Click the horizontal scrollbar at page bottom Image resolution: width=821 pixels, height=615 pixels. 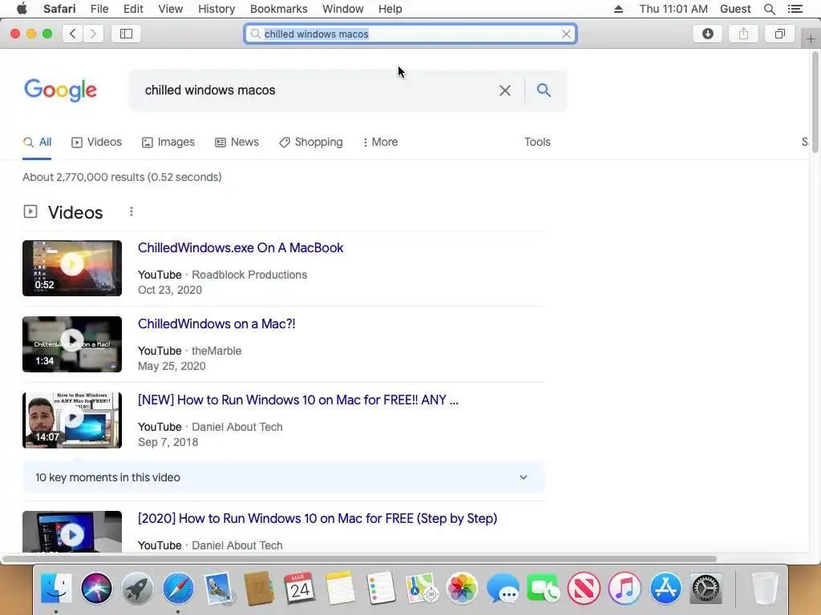359,559
